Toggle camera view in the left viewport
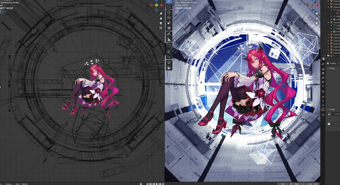 pyautogui.click(x=161, y=23)
